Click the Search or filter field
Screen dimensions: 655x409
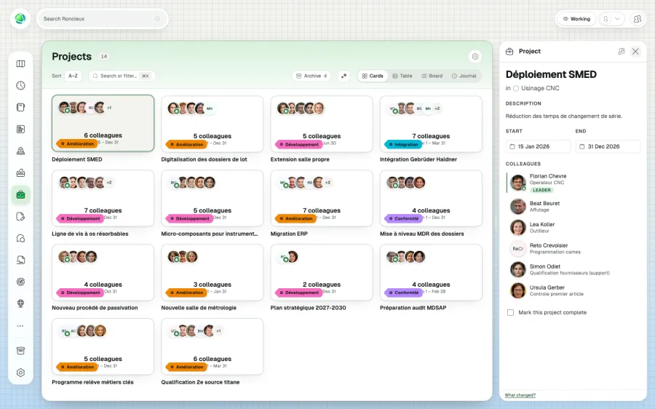click(122, 76)
